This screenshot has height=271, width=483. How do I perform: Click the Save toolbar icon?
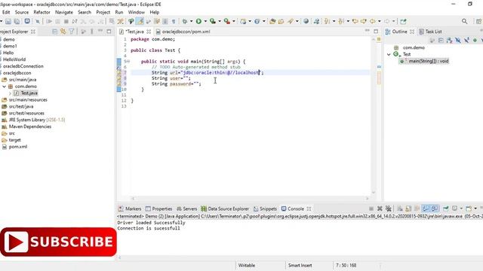[8, 21]
